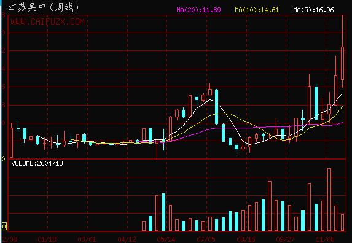
Task: Select the 04/12 date axis marker
Action: pos(127,239)
